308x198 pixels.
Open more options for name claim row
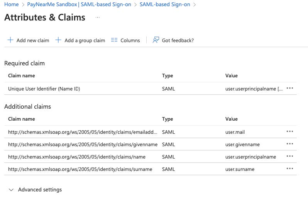pyautogui.click(x=290, y=156)
